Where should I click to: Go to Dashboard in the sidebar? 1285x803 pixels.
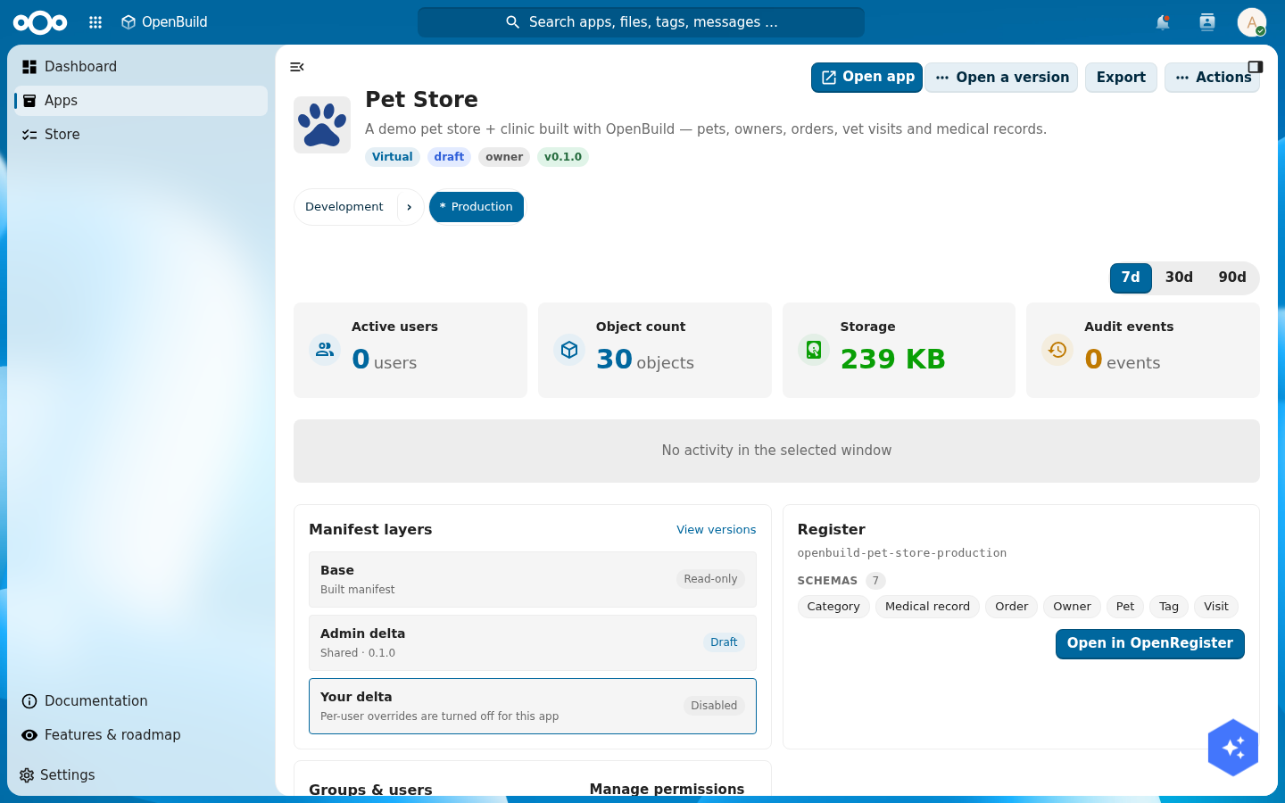point(141,67)
